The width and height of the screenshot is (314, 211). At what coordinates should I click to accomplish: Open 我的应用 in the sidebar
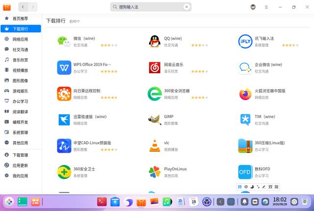[x=21, y=176]
